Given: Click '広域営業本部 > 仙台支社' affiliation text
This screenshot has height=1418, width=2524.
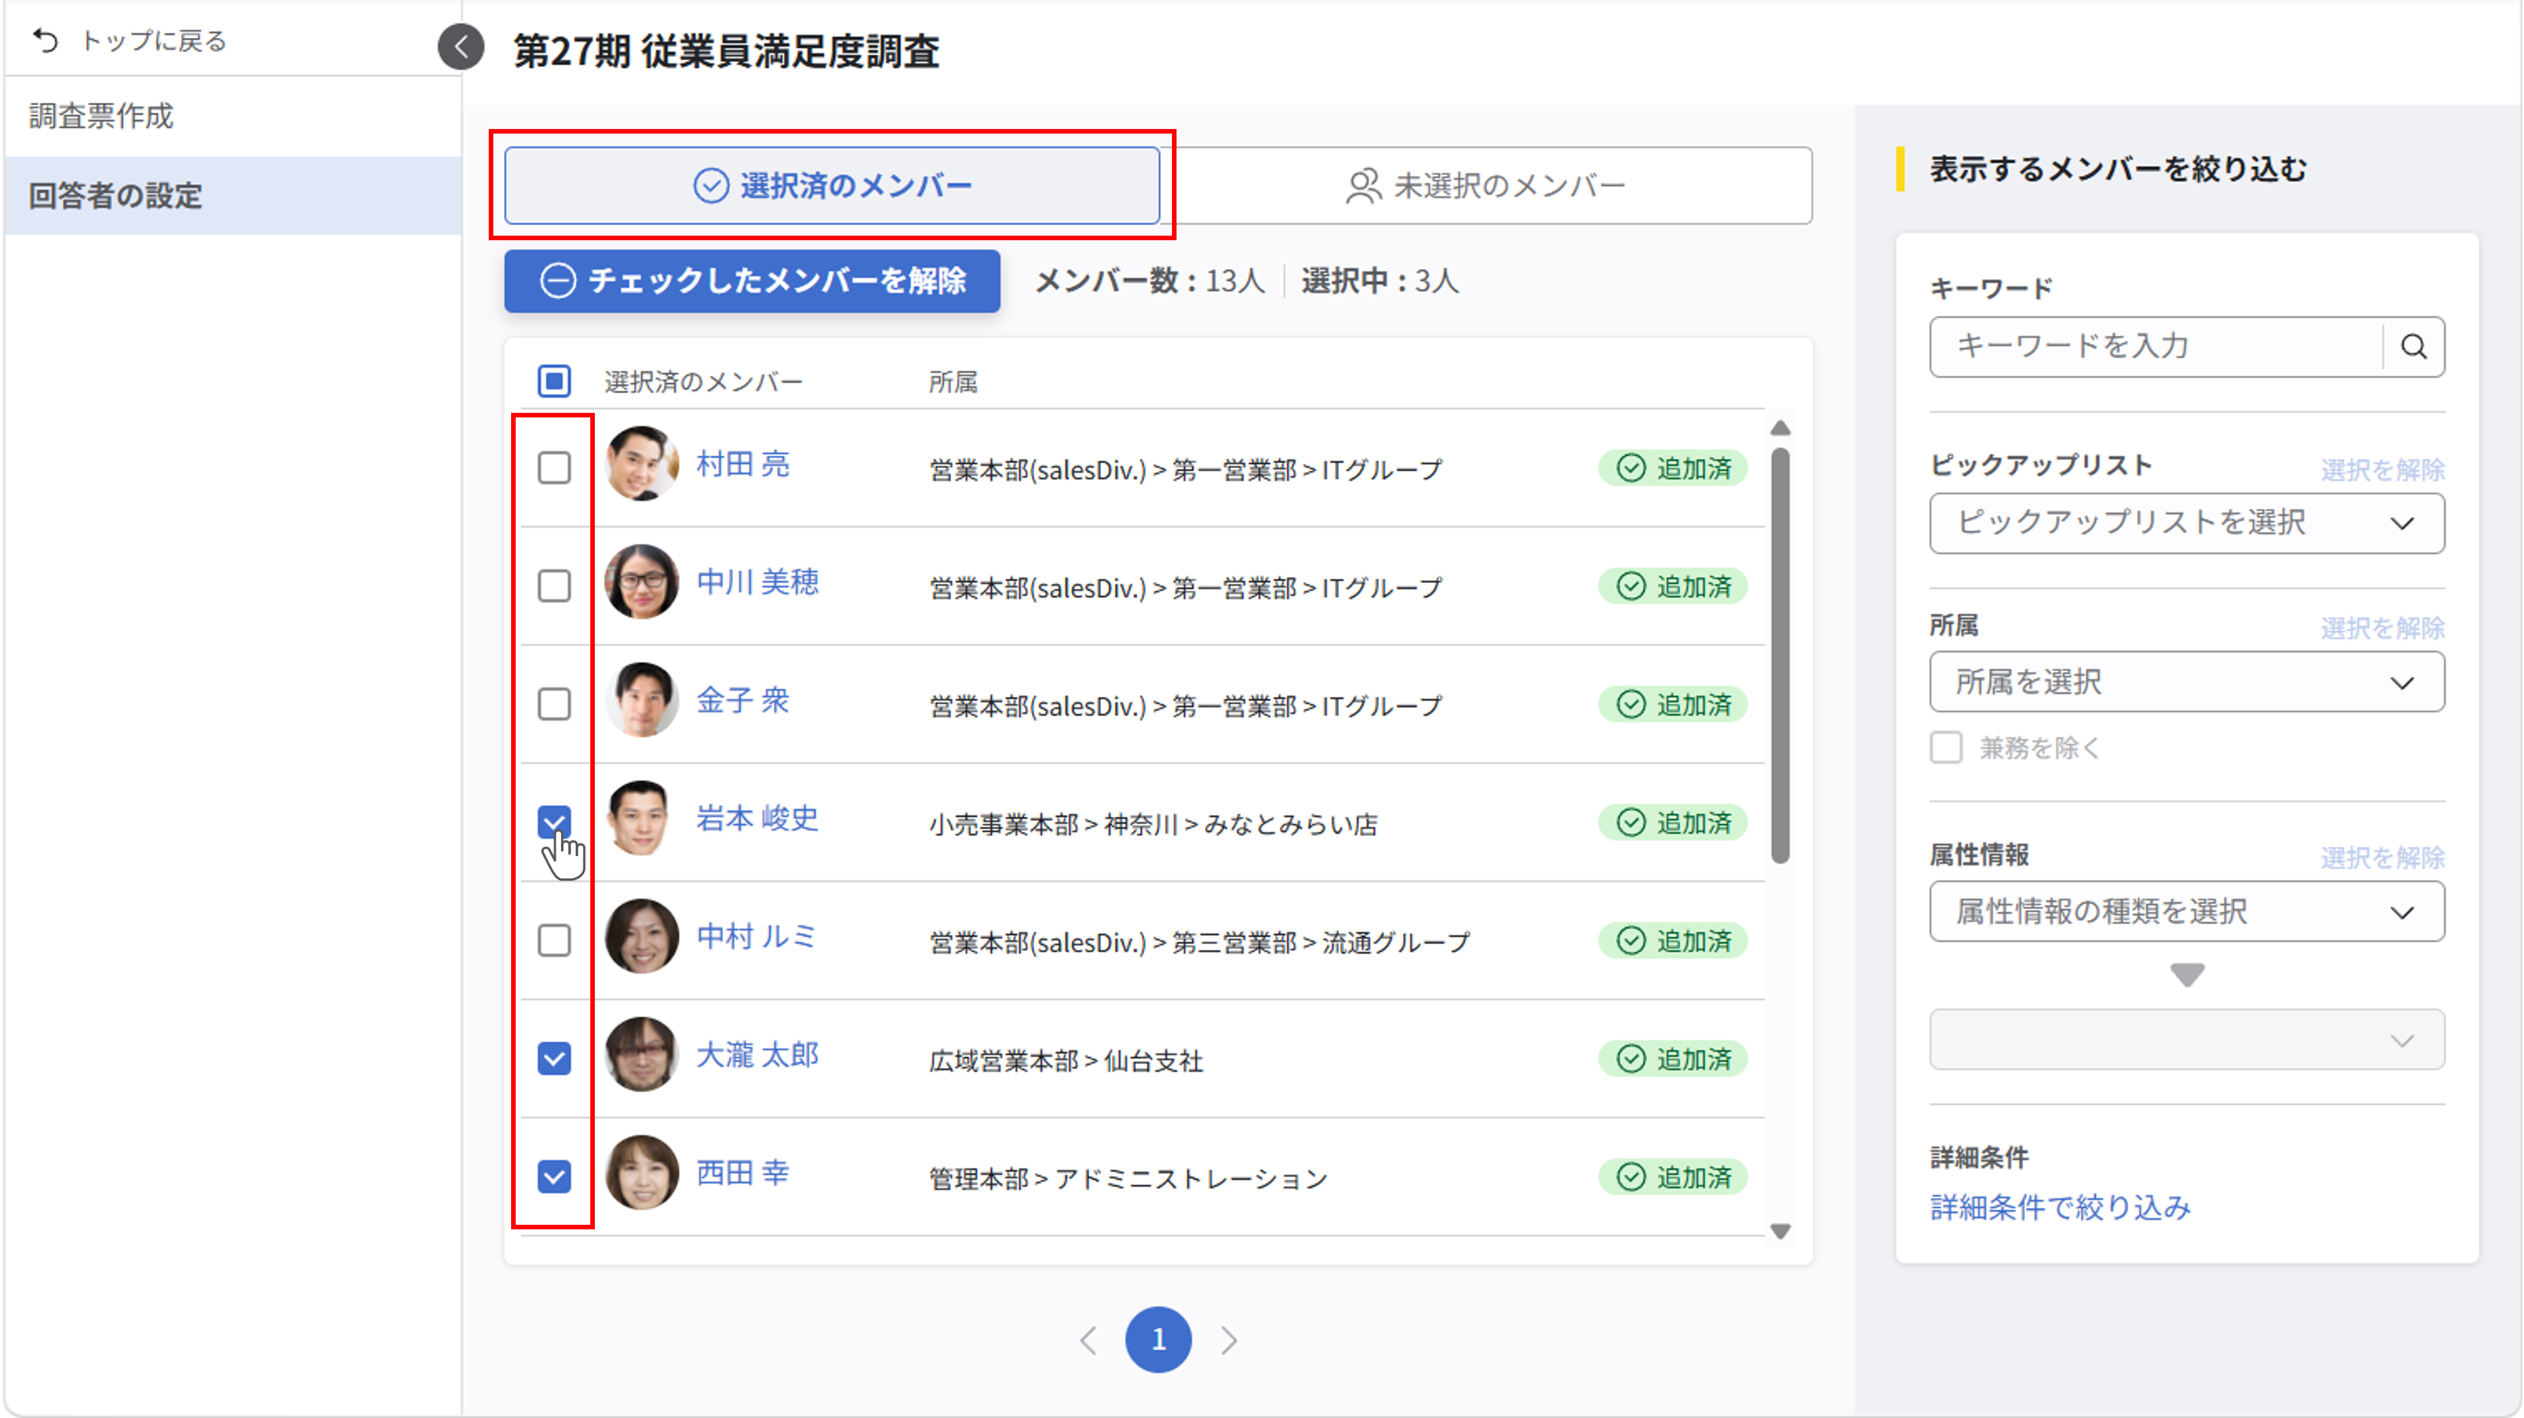Looking at the screenshot, I should point(1066,1061).
